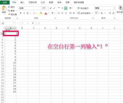The height and width of the screenshot is (103, 123).
Task: Toggle italic formatting
Action: 24,13
